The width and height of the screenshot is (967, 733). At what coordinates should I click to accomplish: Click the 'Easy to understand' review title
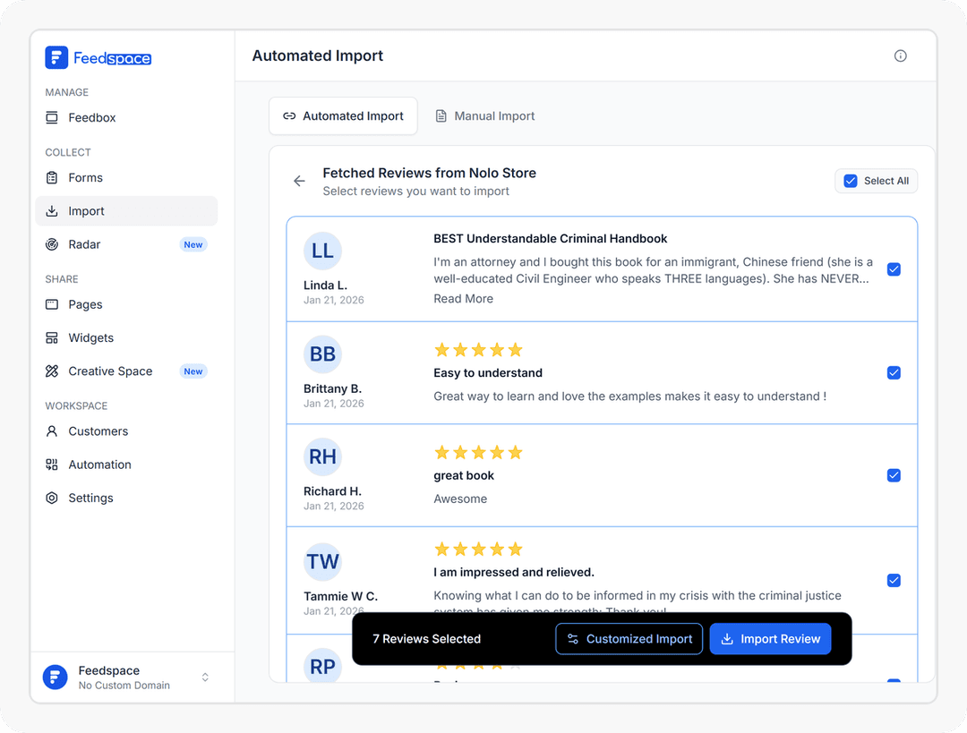[x=488, y=373]
